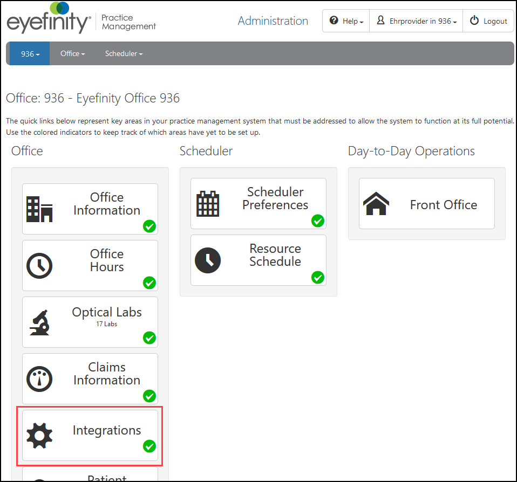Open the Office menu in navigation bar
This screenshot has width=517, height=482.
coord(73,54)
